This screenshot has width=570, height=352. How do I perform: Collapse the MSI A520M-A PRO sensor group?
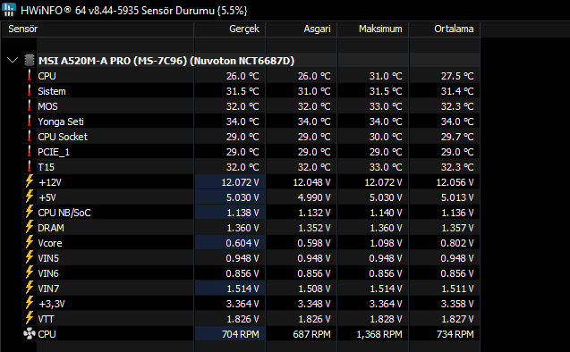point(13,60)
